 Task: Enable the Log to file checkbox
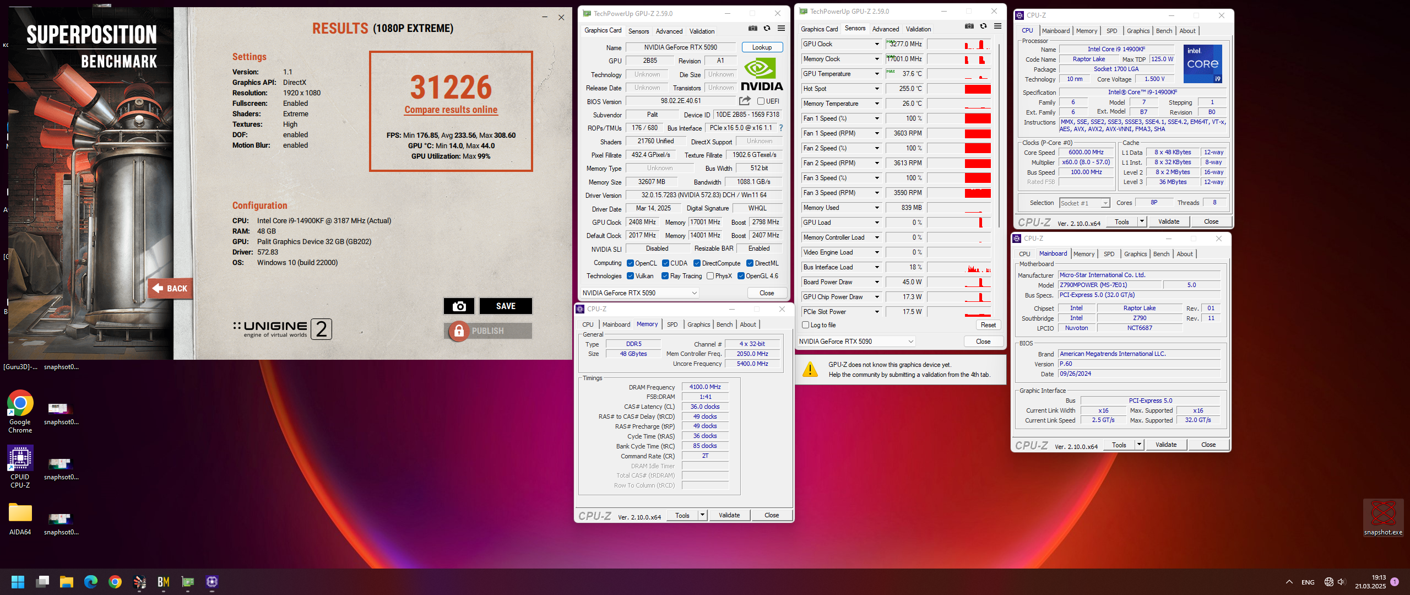coord(806,325)
